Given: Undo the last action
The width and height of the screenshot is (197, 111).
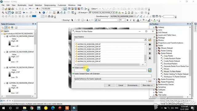Looking at the screenshot, I should tap(30, 9).
